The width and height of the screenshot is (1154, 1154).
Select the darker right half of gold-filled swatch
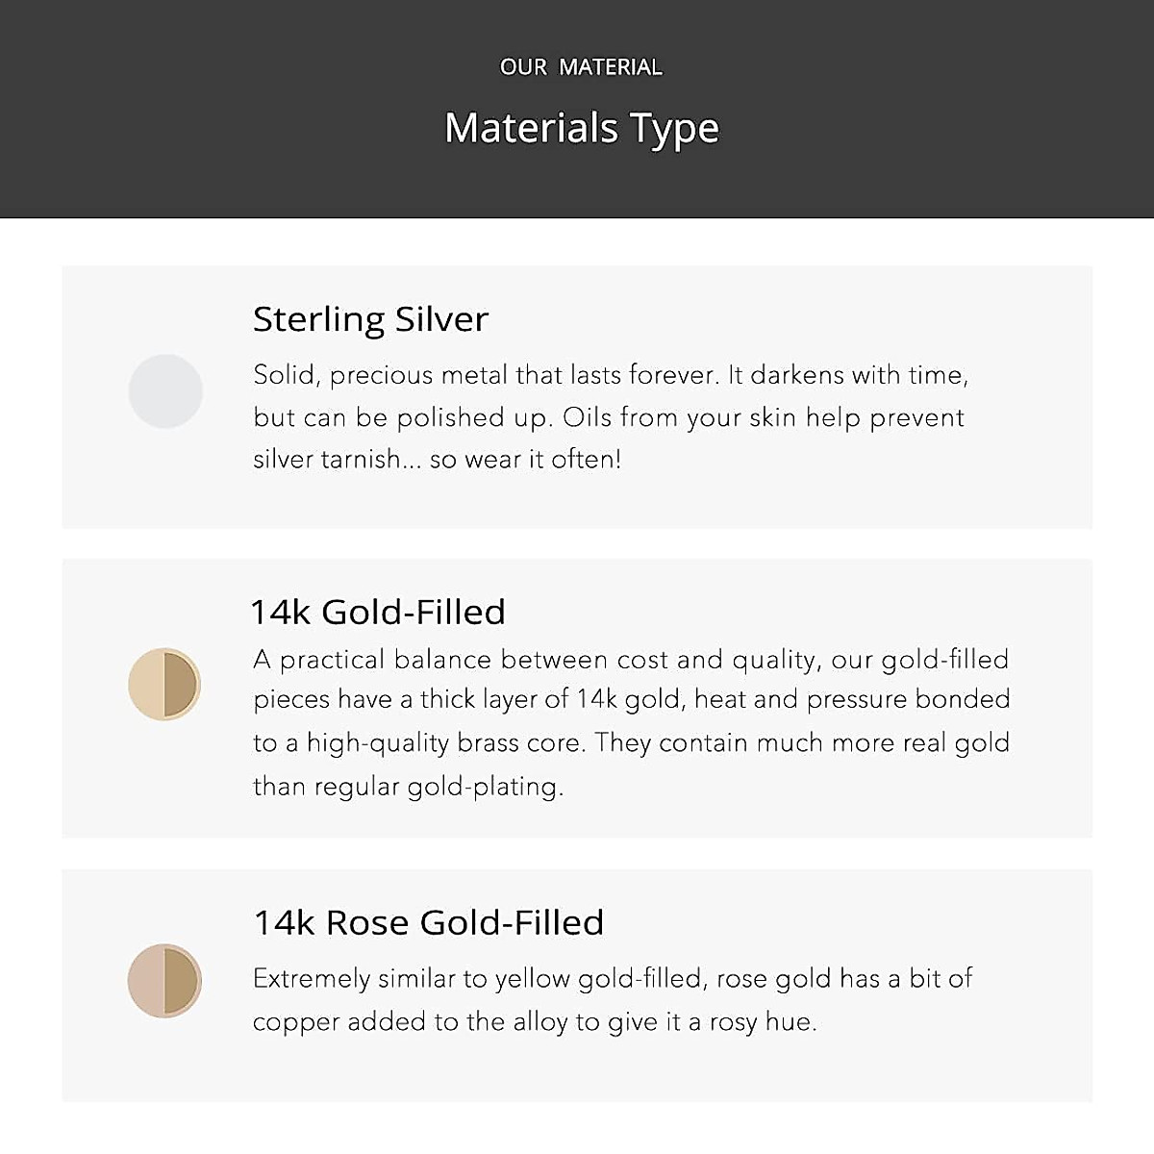click(x=181, y=684)
